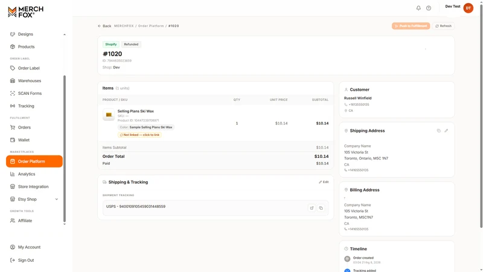Click the Etsy Shop store icon
Viewport: 483px width, 272px height.
(13, 199)
